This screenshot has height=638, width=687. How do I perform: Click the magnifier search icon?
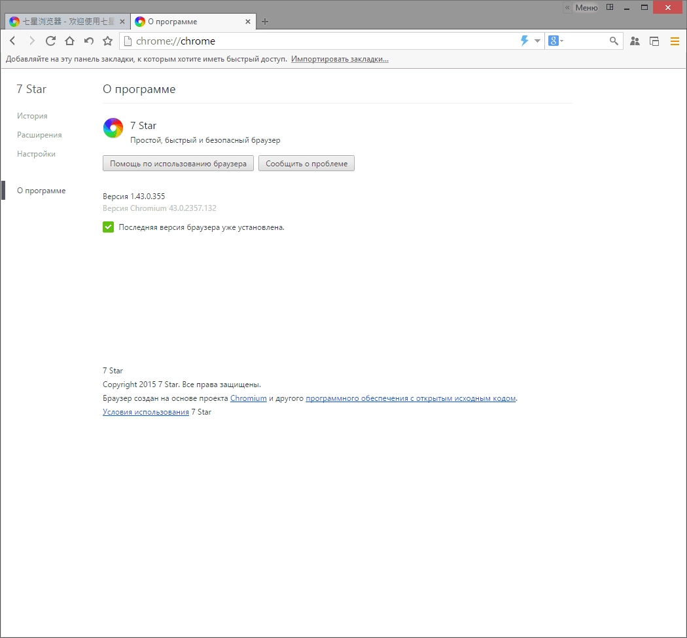click(614, 41)
